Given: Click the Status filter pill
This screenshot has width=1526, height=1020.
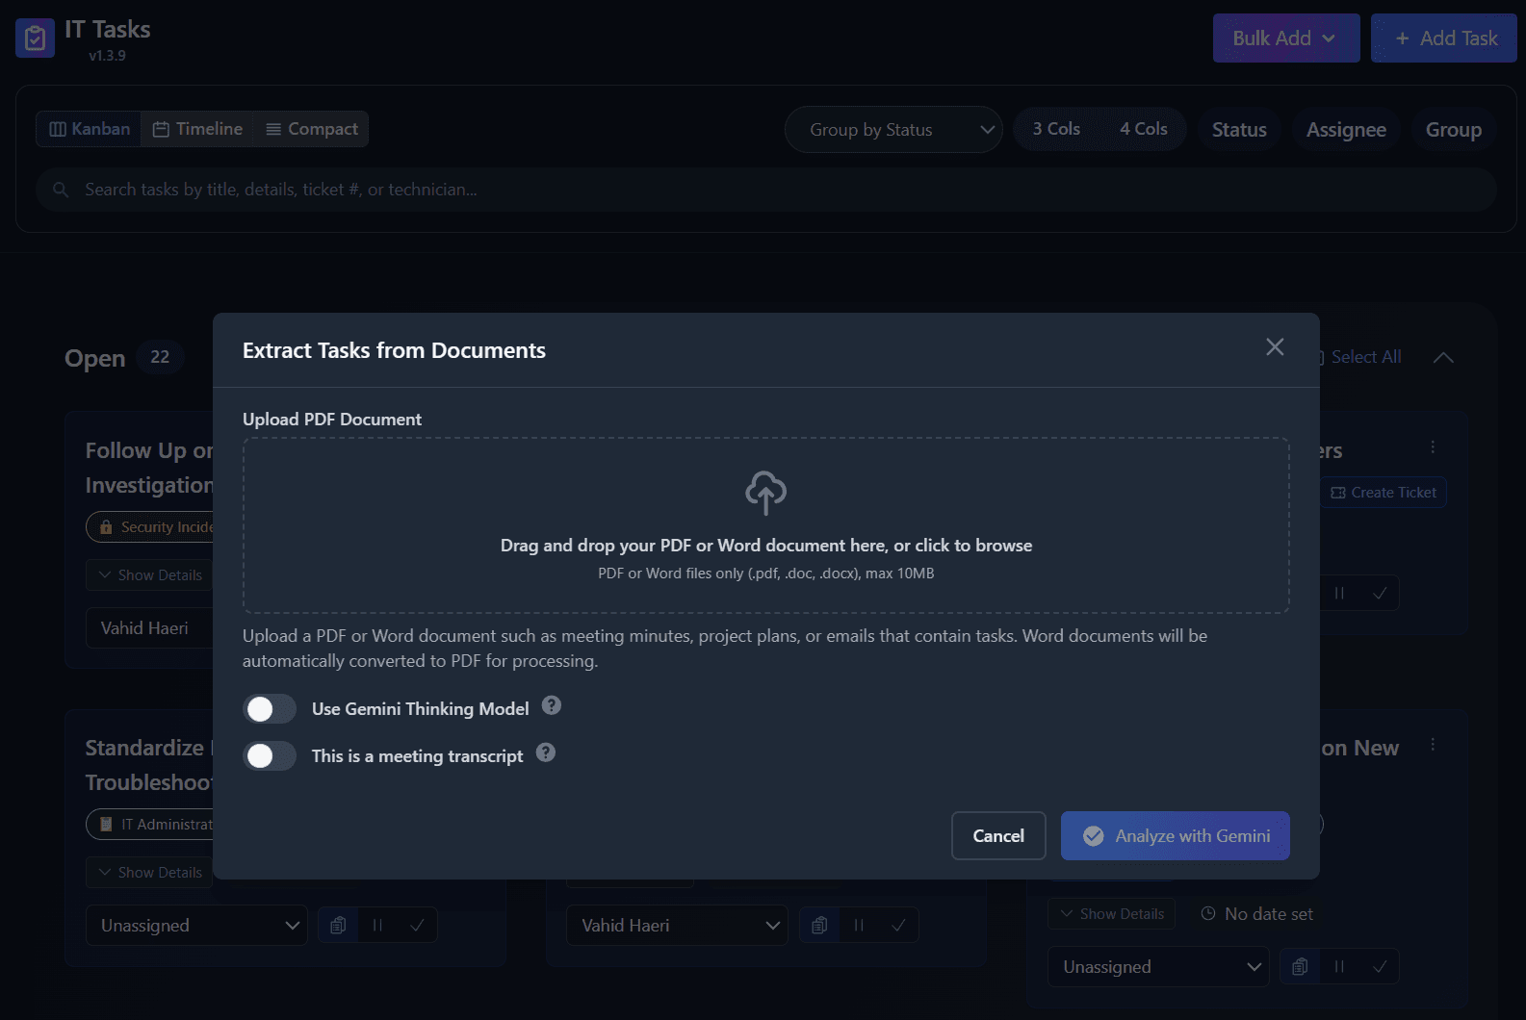Looking at the screenshot, I should pyautogui.click(x=1239, y=130).
